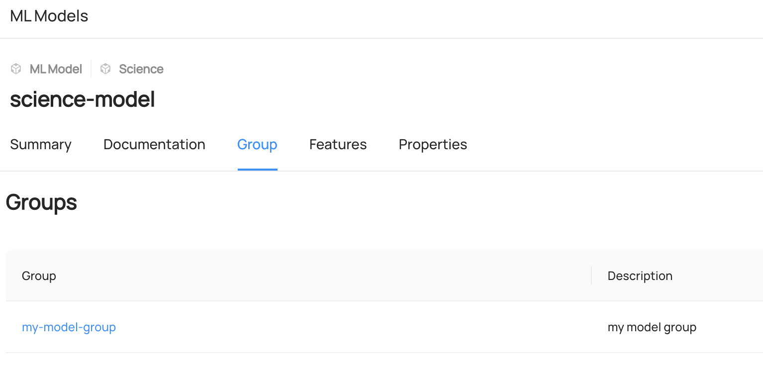Show the Properties tab

click(433, 145)
